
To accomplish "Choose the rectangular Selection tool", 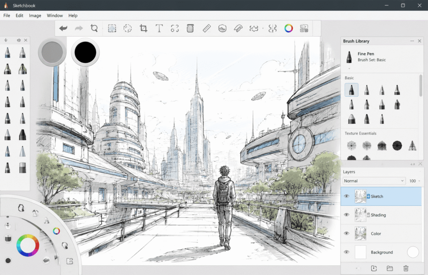I will coord(112,28).
